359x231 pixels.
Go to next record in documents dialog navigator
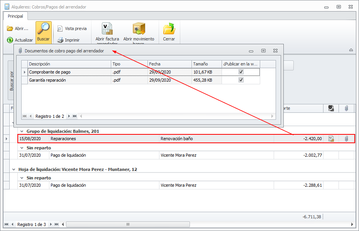(x=69, y=116)
